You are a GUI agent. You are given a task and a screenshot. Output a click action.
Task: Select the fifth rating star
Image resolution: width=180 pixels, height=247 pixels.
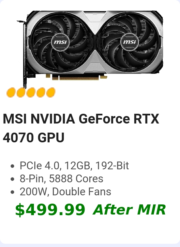(x=51, y=93)
